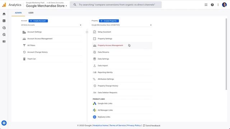Click the Create Account button
The width and height of the screenshot is (230, 129).
point(38,21)
